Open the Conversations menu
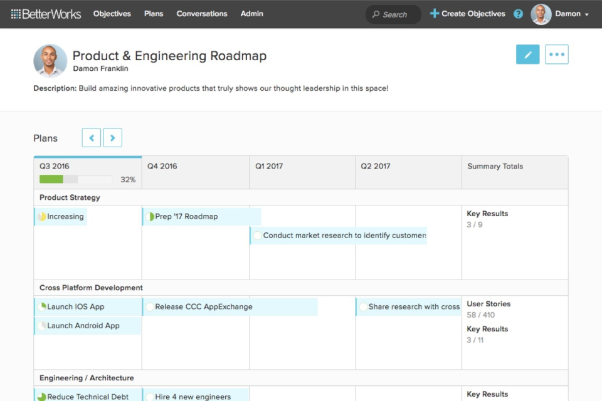This screenshot has height=401, width=602. (x=202, y=14)
